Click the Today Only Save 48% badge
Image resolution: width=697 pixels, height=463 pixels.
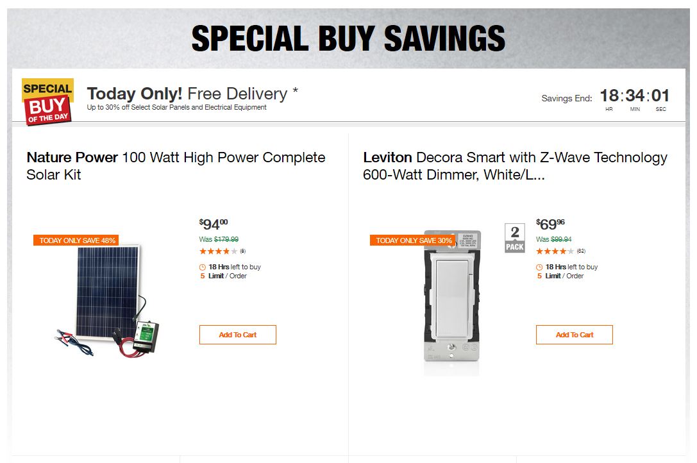[x=76, y=240]
